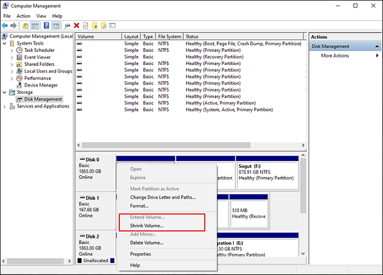383x275 pixels.
Task: Expand Local Users and Groups node
Action: (13, 71)
